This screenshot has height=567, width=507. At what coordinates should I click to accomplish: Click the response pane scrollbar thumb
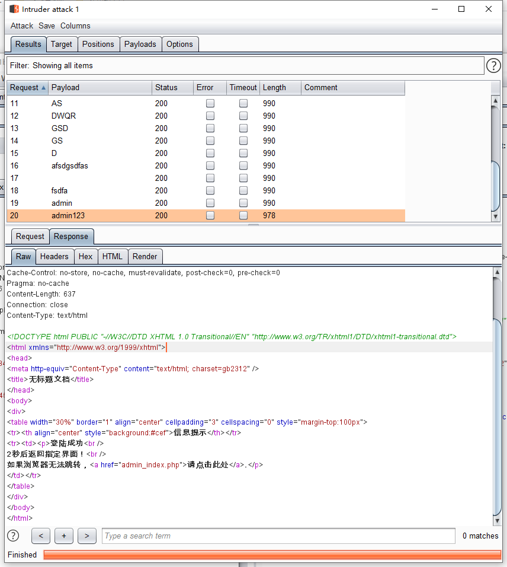click(498, 418)
